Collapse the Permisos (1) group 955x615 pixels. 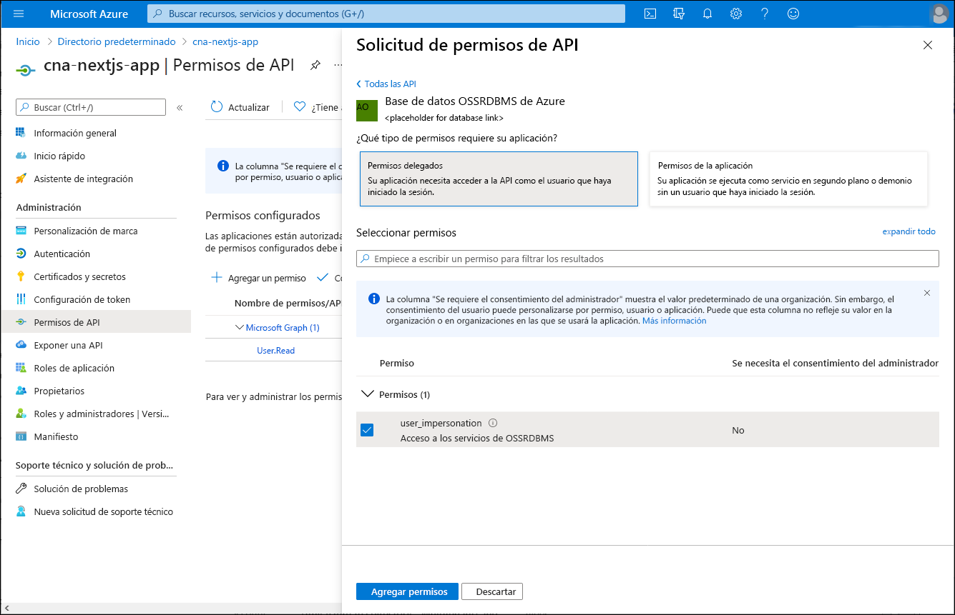368,394
